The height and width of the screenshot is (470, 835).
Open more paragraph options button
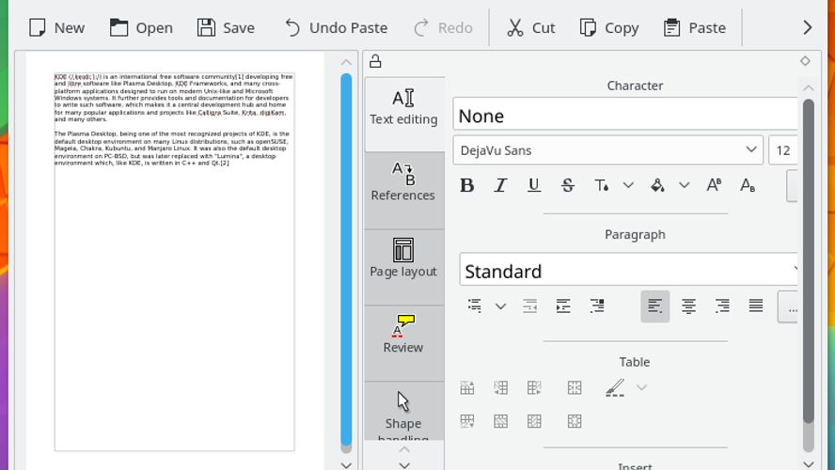point(788,306)
